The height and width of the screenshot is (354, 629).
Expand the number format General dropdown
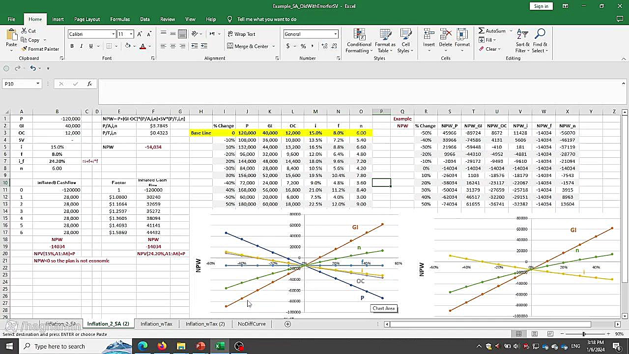336,34
